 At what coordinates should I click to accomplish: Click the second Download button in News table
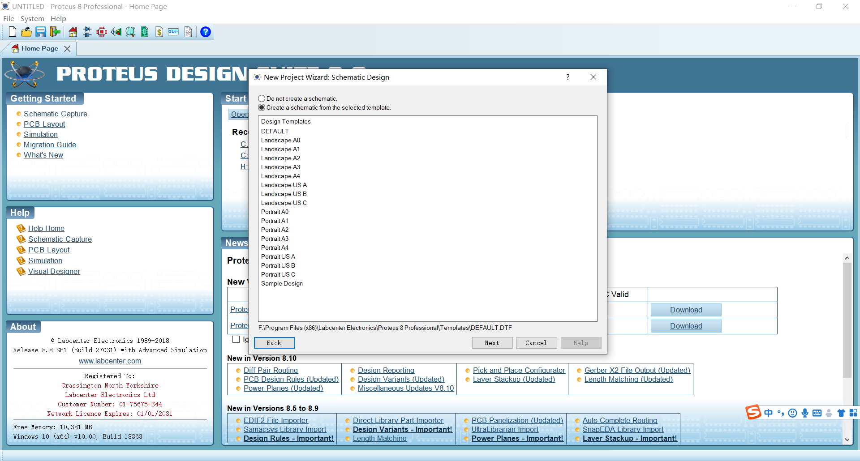coord(686,326)
